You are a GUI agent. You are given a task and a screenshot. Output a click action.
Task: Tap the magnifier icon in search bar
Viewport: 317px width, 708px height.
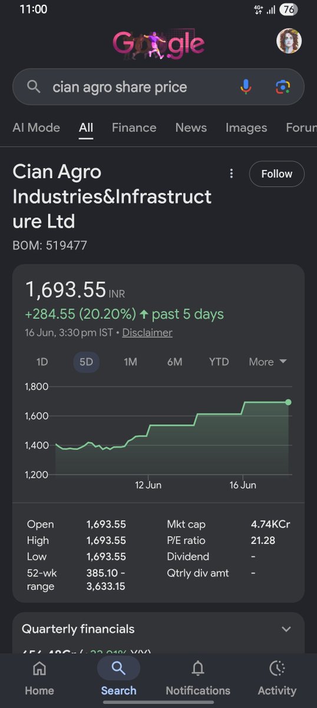point(34,87)
